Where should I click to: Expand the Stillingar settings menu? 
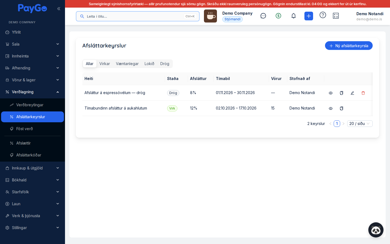click(x=32, y=228)
